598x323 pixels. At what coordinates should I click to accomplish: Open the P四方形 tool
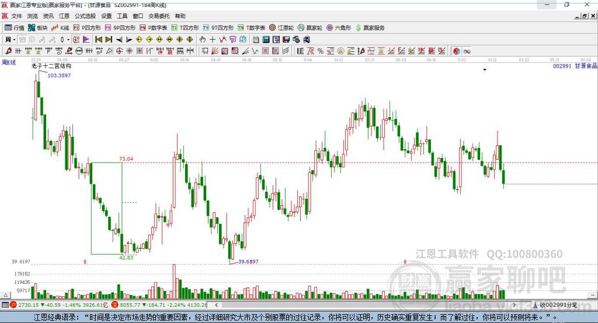click(x=87, y=28)
